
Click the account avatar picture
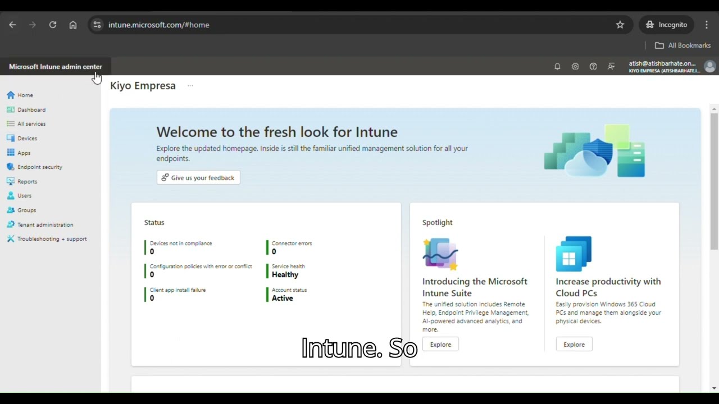tap(710, 67)
